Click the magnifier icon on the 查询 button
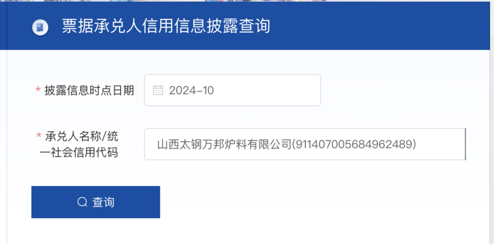Image resolution: width=494 pixels, height=244 pixels. coord(82,202)
